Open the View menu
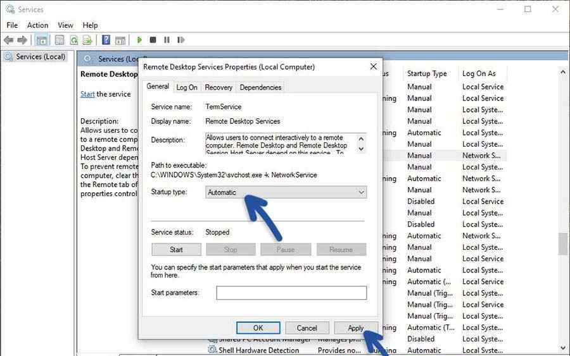 [65, 25]
